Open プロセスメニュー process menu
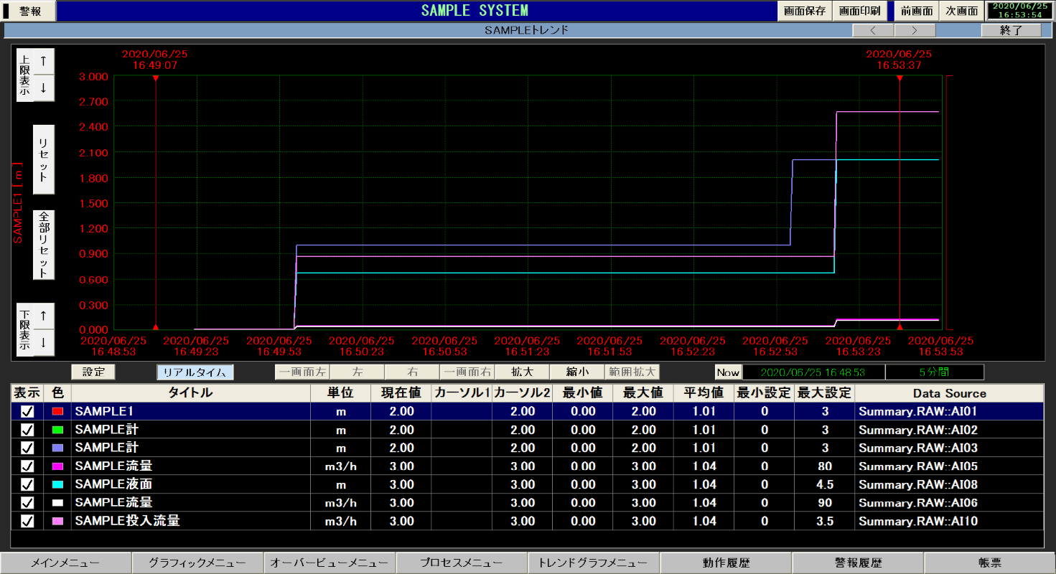The width and height of the screenshot is (1056, 574). coord(462,563)
